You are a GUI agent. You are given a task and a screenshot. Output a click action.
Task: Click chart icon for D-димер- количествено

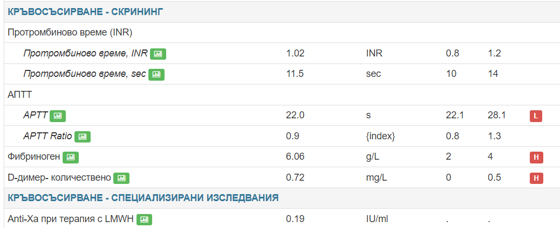[x=121, y=178]
